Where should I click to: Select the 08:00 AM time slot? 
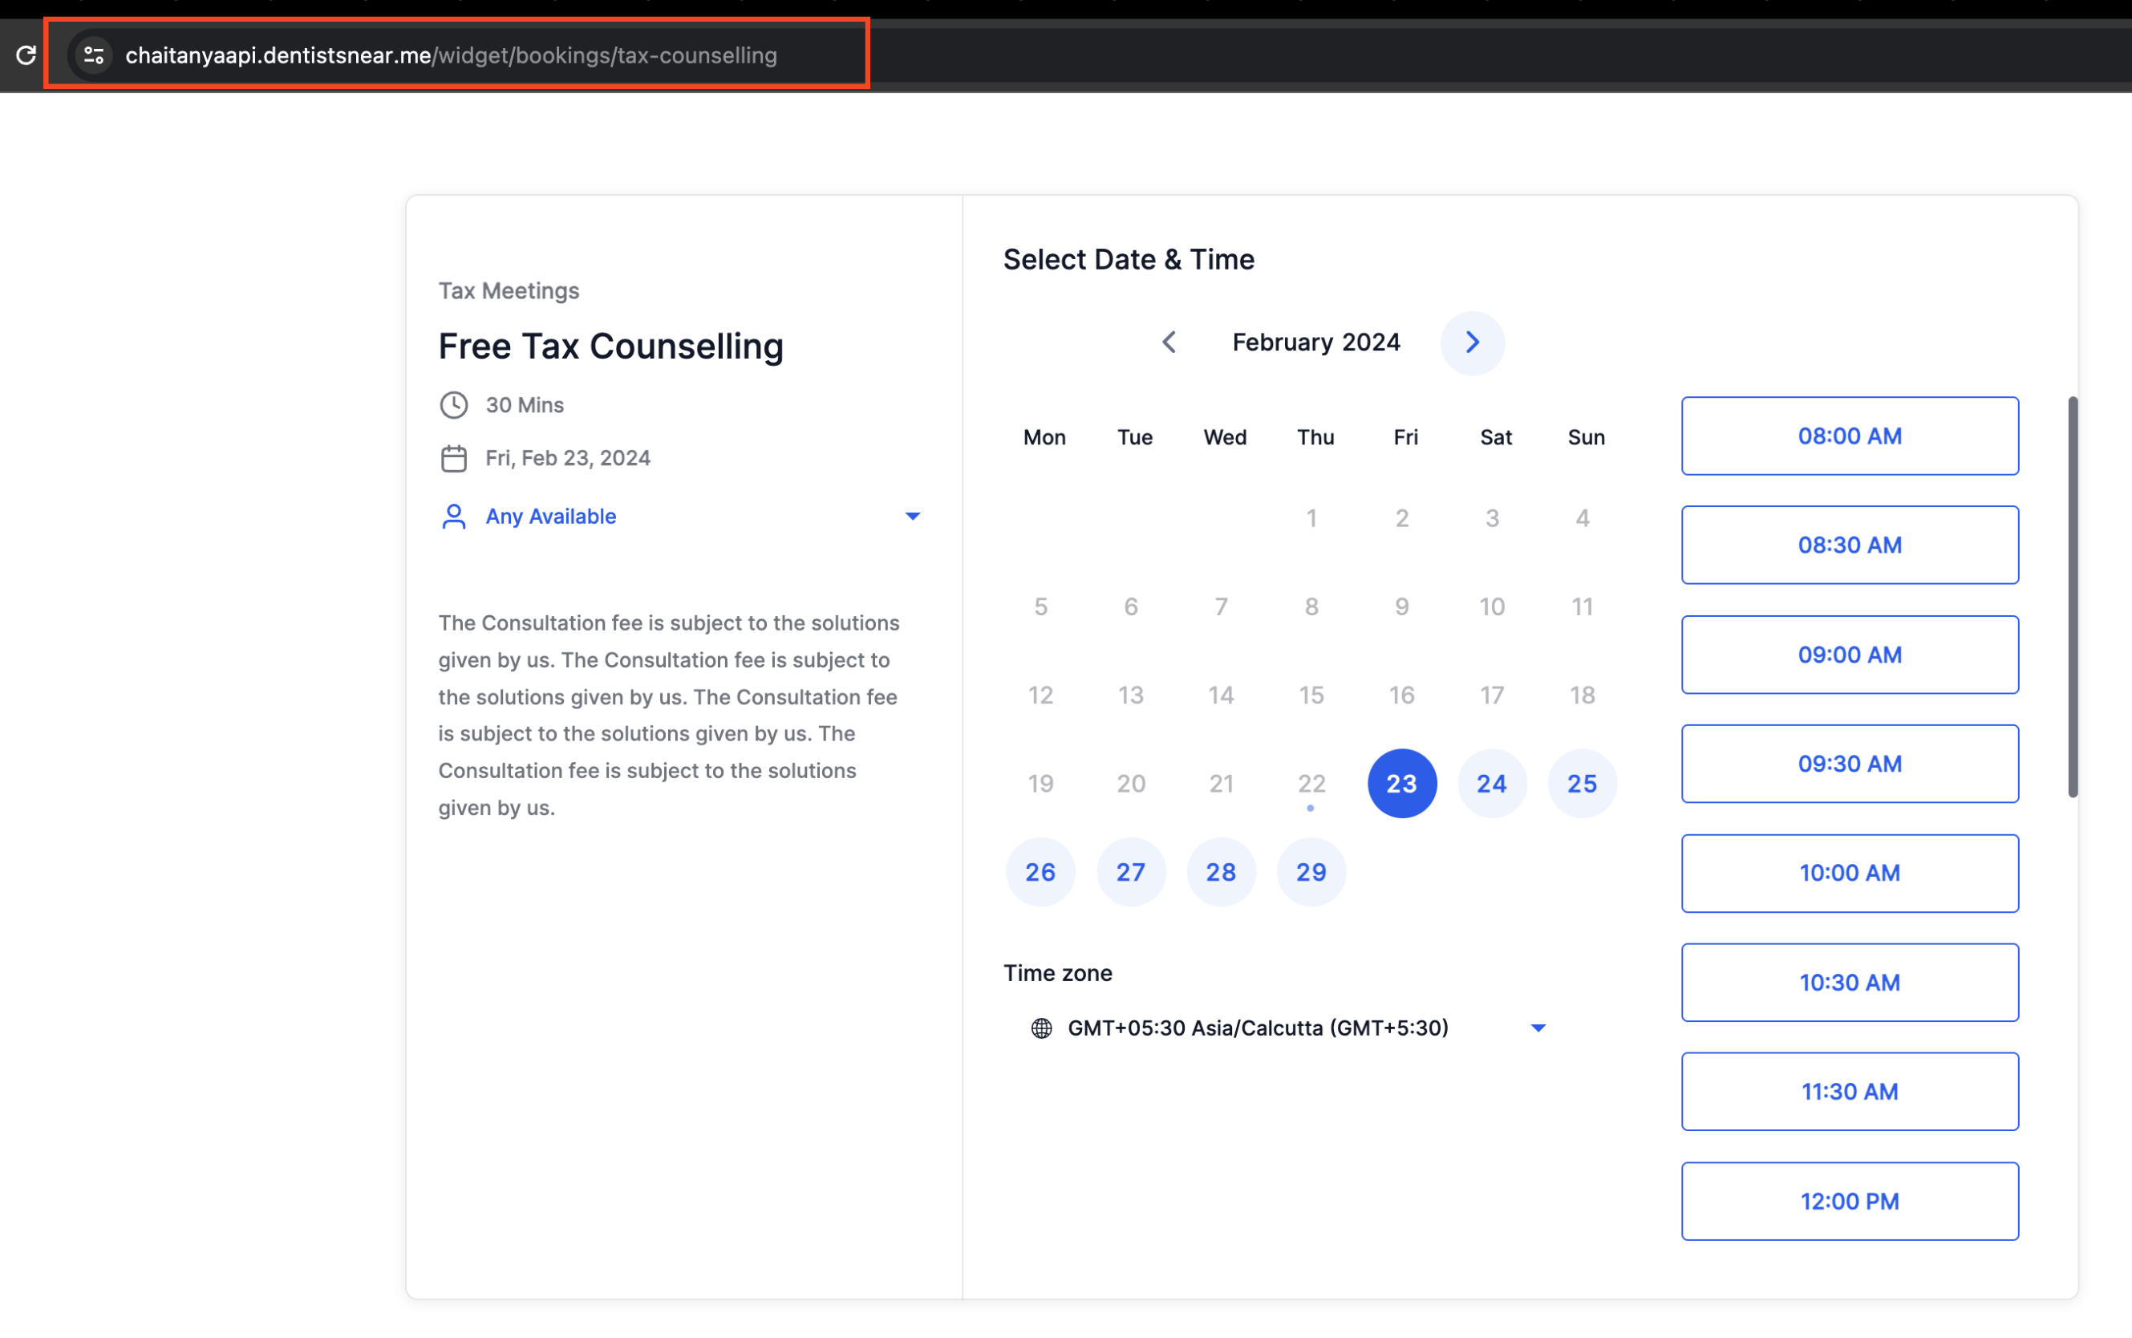[1850, 436]
